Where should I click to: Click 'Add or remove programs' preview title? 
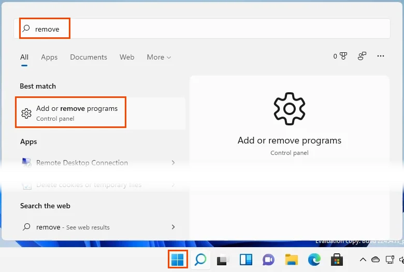click(290, 140)
